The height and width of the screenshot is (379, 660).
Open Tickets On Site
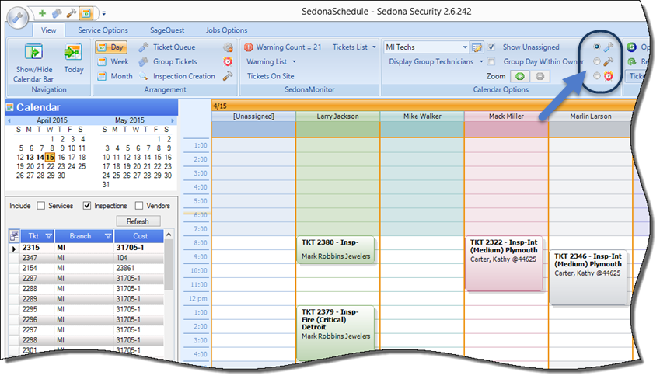pyautogui.click(x=271, y=76)
